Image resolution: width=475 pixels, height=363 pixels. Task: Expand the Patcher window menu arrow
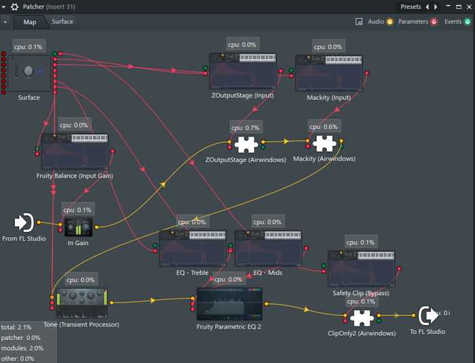pyautogui.click(x=3, y=7)
